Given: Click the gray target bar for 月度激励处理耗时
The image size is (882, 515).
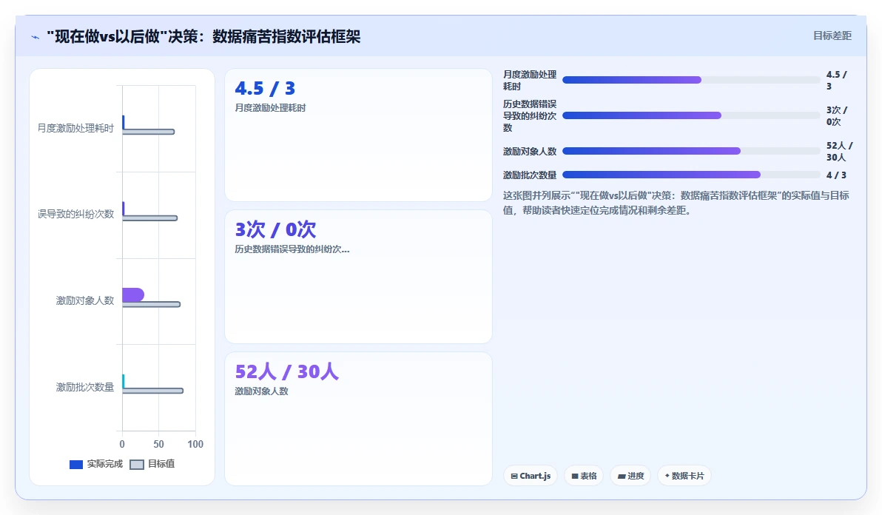Looking at the screenshot, I should point(149,132).
